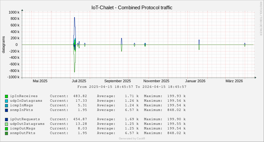
Task: Click the graph title IoT-Chalet Combined Protocol traffic
Action: tap(132, 7)
